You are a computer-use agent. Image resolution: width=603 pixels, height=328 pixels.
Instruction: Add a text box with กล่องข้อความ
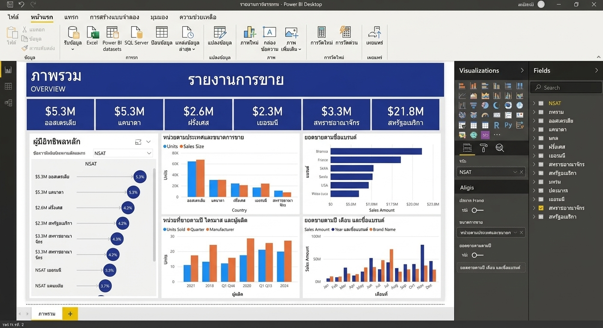pos(269,38)
